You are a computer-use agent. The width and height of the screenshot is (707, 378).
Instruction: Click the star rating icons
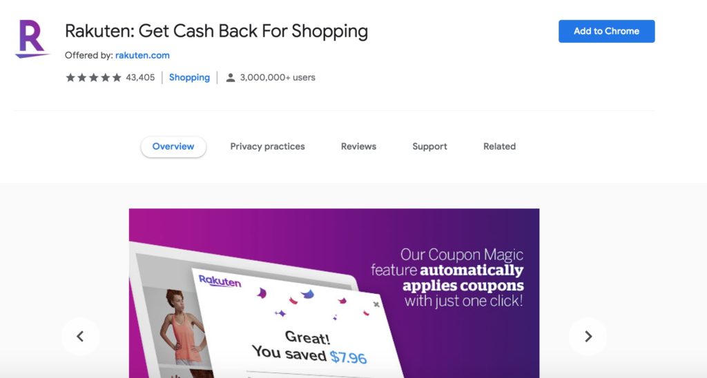pos(94,77)
